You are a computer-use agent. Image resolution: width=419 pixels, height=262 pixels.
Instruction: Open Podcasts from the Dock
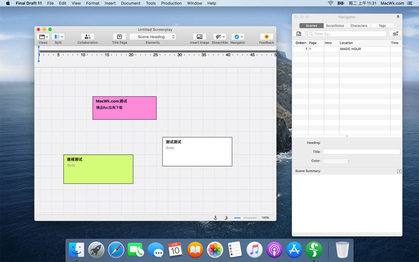tap(274, 250)
